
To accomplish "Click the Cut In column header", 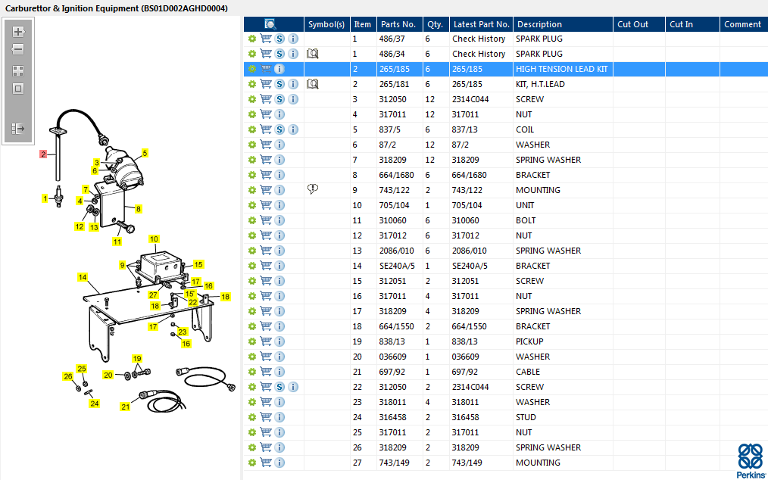I will click(692, 24).
